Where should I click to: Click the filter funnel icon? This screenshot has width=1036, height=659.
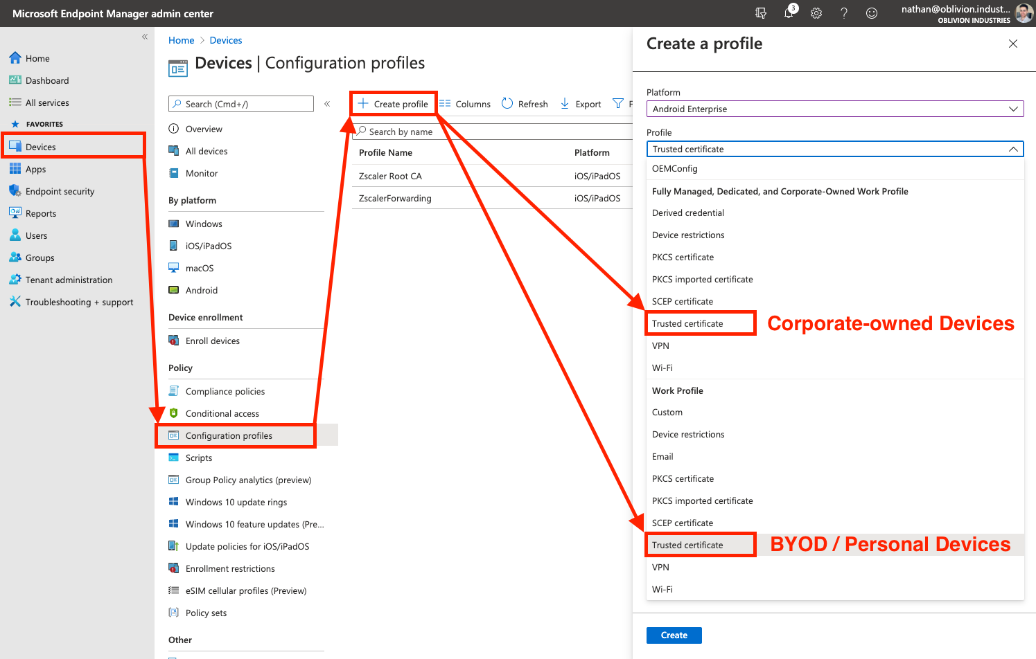[x=617, y=104]
